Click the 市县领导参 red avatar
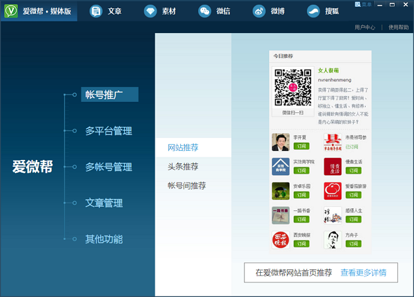Viewport: 414px width, 297px height. [x=333, y=142]
